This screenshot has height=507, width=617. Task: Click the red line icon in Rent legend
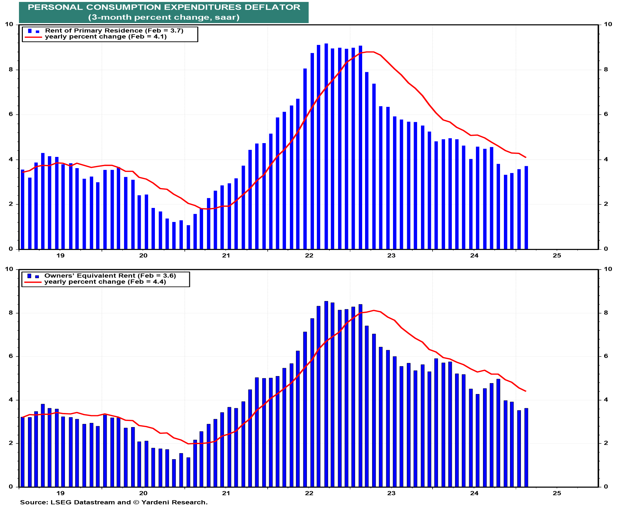coord(33,37)
